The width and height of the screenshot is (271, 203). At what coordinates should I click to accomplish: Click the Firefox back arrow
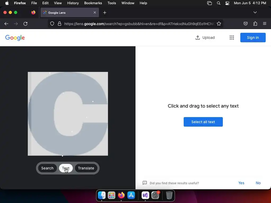6,24
